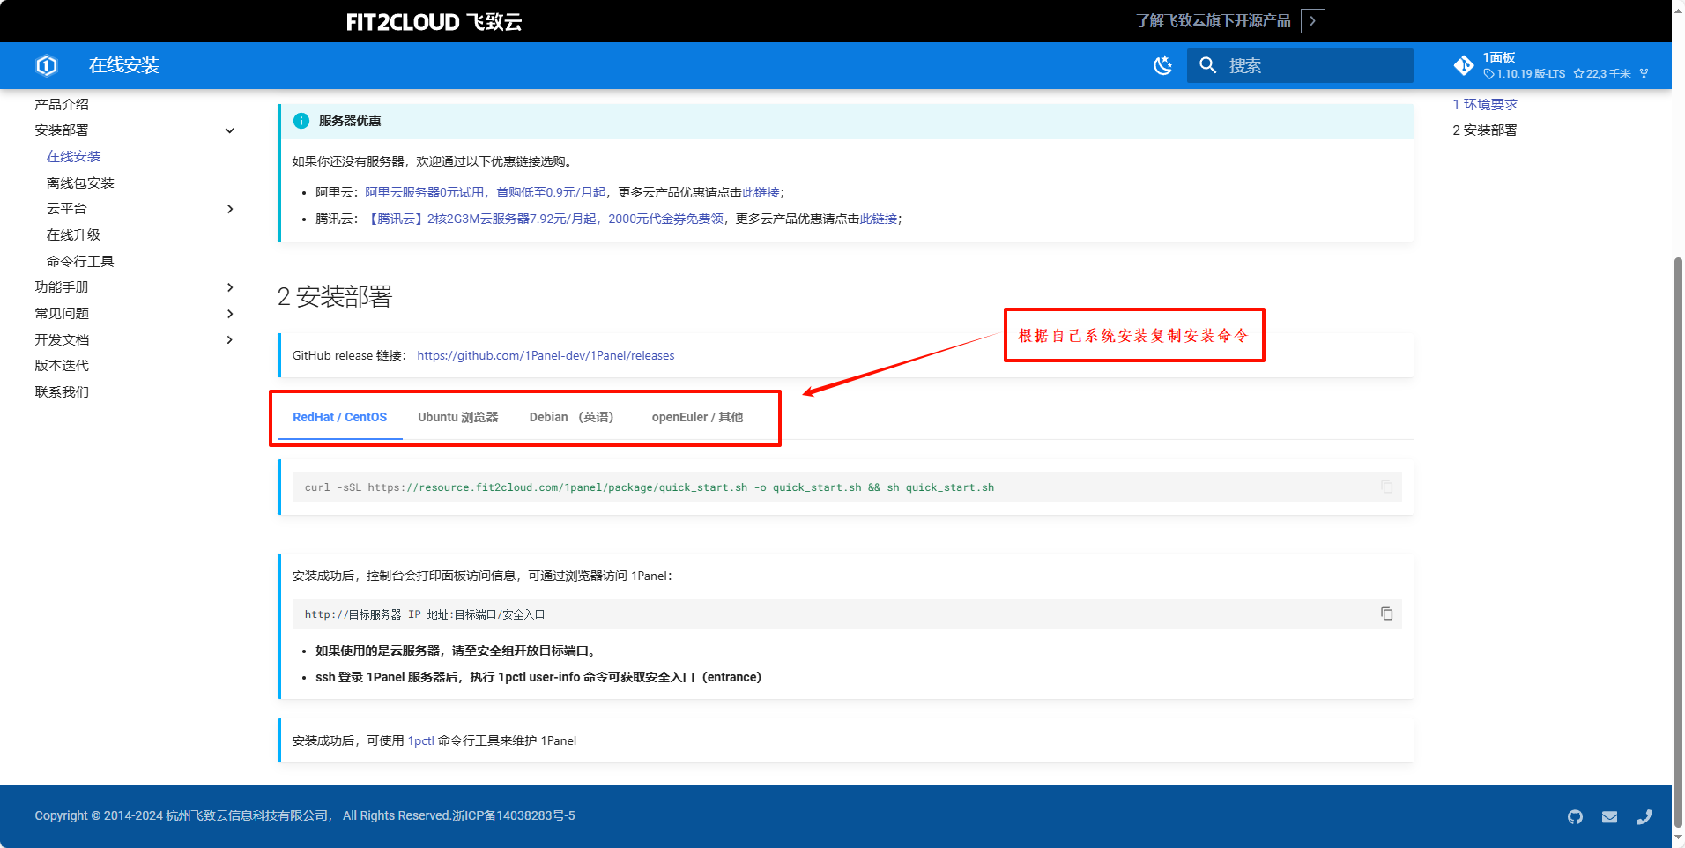1685x848 pixels.
Task: Expand the 功能手册 sidebar section
Action: (x=230, y=287)
